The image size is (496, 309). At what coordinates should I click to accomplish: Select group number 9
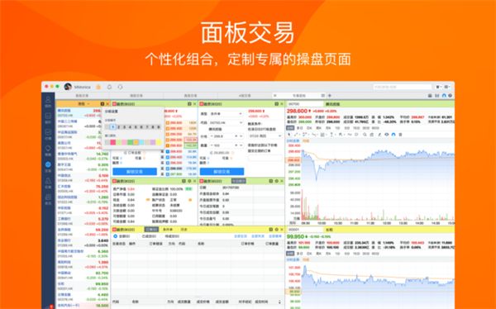pos(159,127)
